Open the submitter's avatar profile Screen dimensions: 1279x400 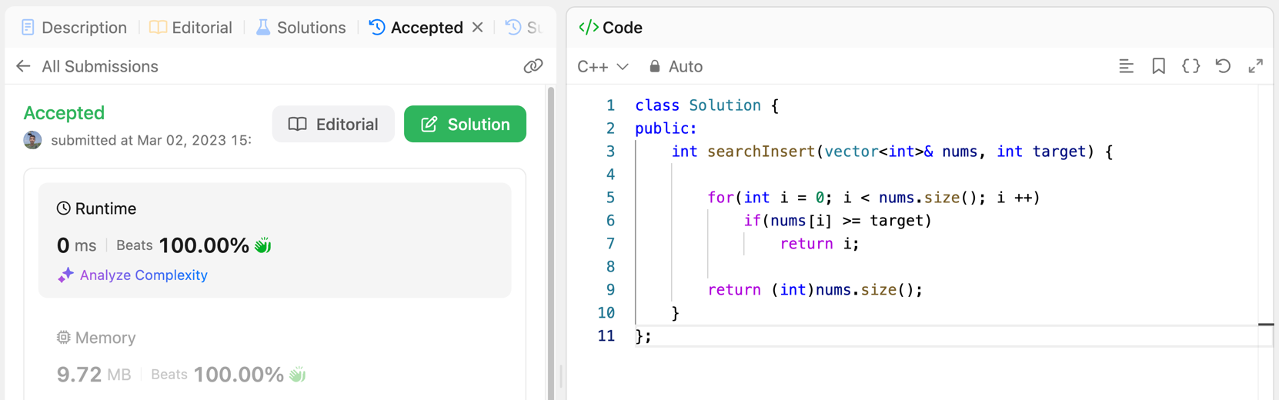click(x=32, y=140)
